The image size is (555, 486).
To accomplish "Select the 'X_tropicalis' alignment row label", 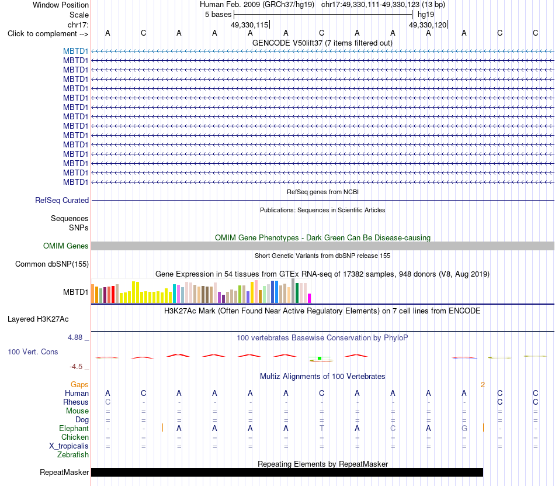I will pos(69,446).
